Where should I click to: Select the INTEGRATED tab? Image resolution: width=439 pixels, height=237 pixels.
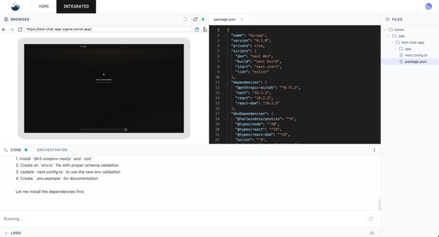tap(76, 7)
